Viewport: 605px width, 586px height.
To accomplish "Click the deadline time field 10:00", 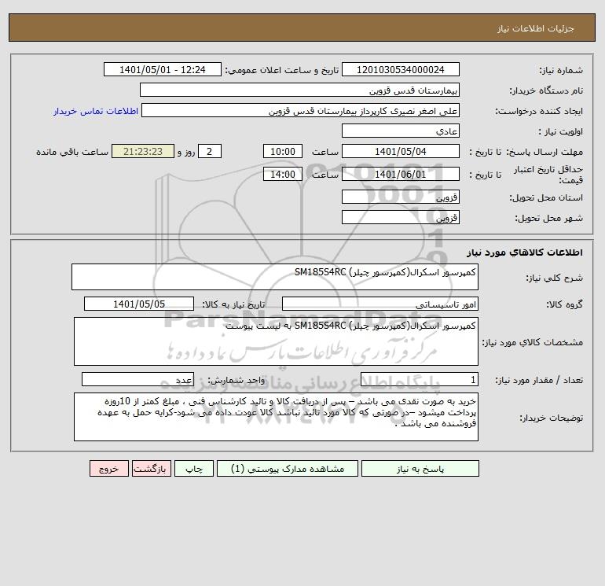I will tap(283, 152).
